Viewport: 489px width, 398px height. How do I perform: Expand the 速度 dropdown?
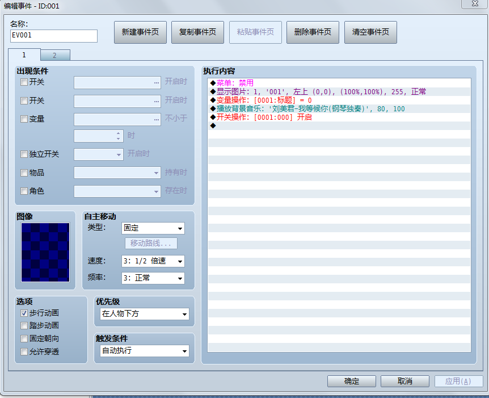click(153, 261)
